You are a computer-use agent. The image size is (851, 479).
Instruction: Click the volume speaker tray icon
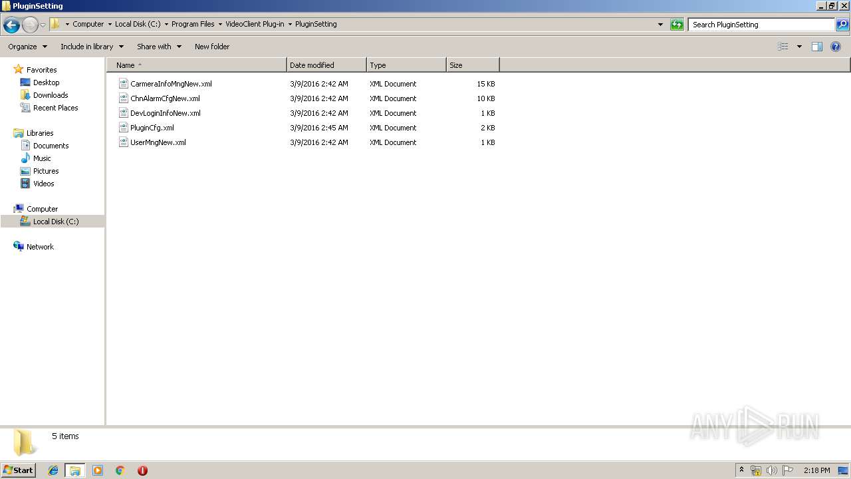(771, 470)
